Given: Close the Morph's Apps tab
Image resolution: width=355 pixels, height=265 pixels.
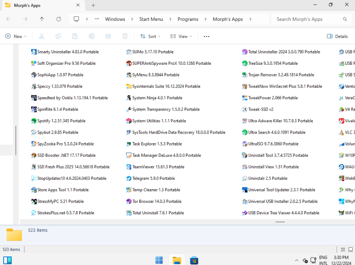Looking at the screenshot, I should (x=78, y=5).
